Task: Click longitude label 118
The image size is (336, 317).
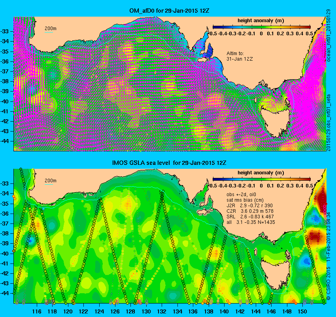Action: tap(53, 311)
